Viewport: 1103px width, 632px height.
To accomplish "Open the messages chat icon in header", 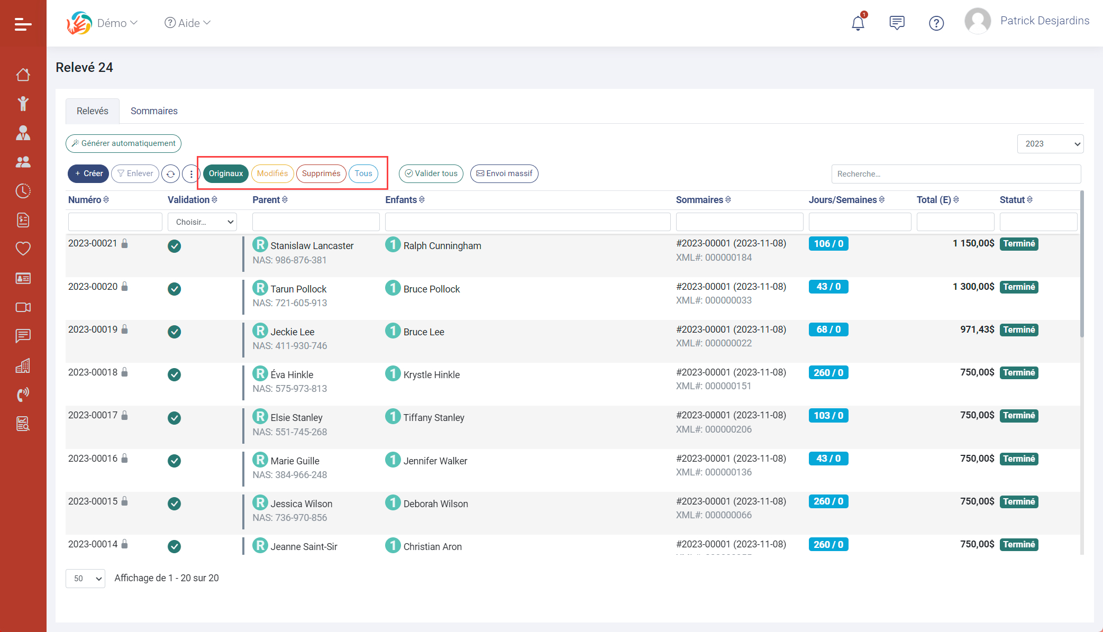I will click(x=897, y=23).
